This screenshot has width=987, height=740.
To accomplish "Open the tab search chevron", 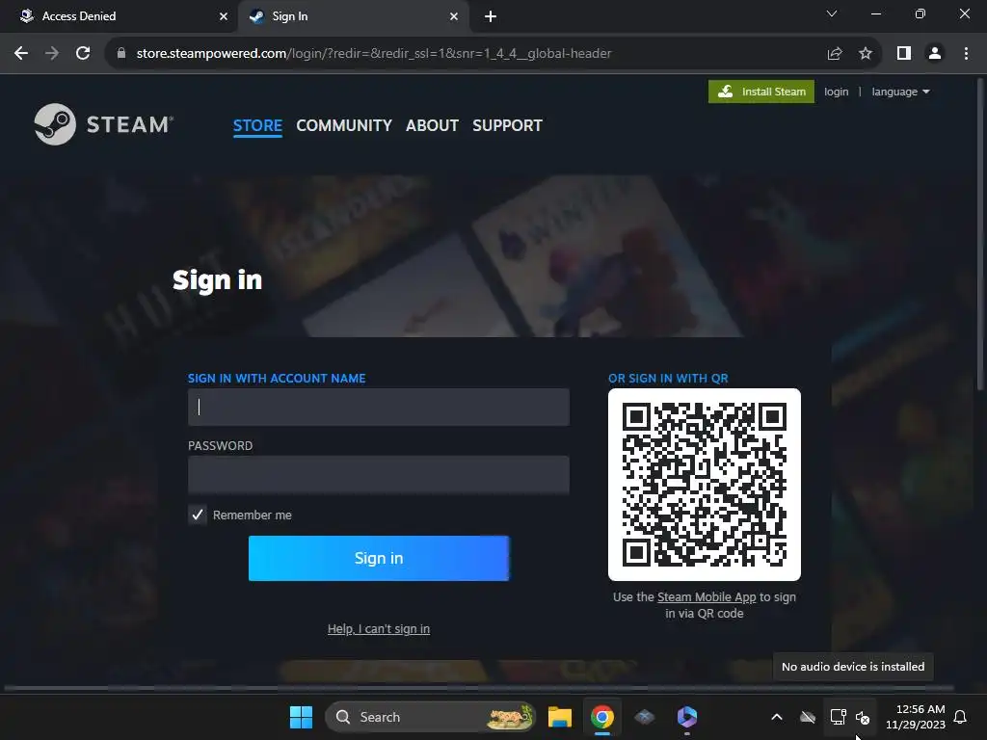I will pos(832,13).
